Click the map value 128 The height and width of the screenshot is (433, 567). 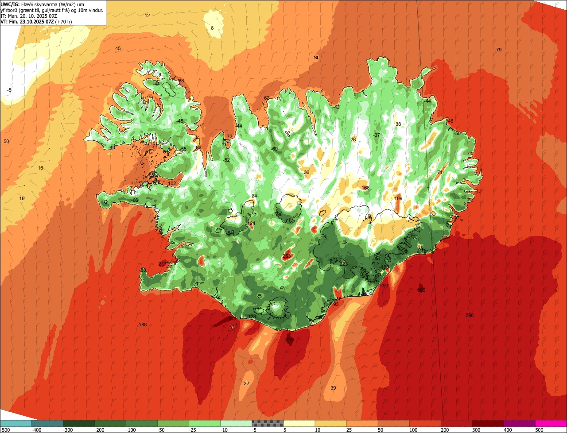pyautogui.click(x=252, y=317)
